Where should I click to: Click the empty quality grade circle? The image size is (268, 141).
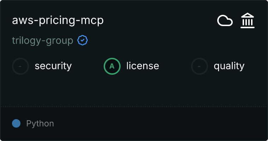pyautogui.click(x=200, y=66)
